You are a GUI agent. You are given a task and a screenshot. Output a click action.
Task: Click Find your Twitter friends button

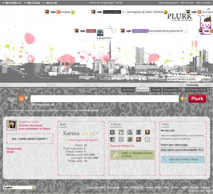183,160
